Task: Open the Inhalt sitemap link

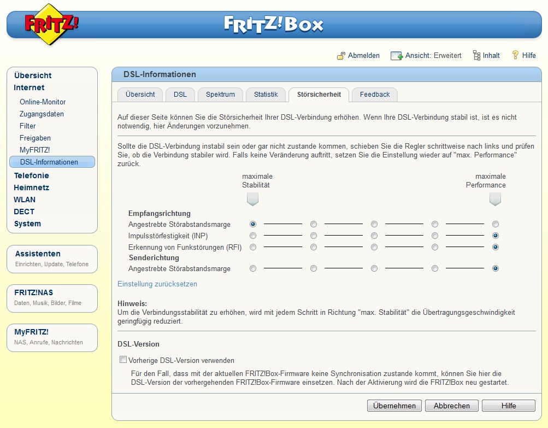Action: [491, 55]
